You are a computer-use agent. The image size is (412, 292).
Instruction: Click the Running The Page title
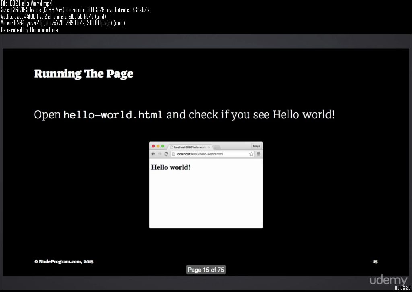pos(84,74)
